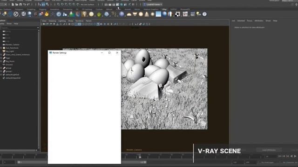Select Sun_Transform in the Outliner
This screenshot has height=167, width=298.
click(x=12, y=48)
